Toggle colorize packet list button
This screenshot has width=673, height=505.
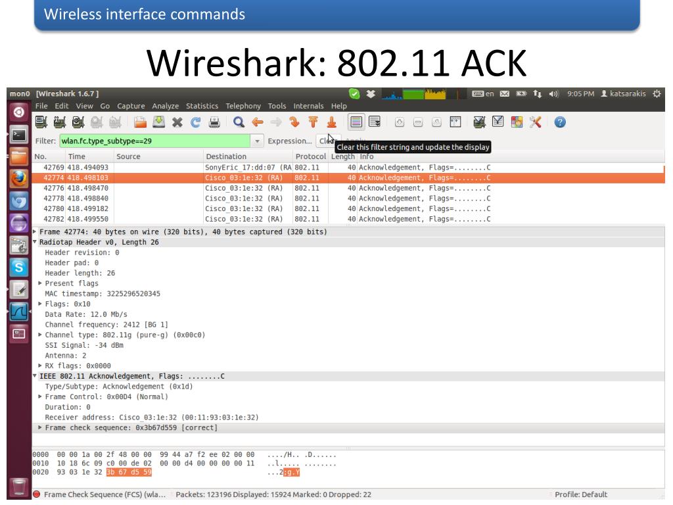click(356, 122)
